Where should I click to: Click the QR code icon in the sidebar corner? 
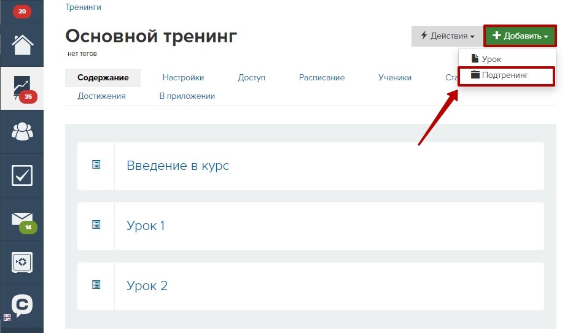(7, 317)
